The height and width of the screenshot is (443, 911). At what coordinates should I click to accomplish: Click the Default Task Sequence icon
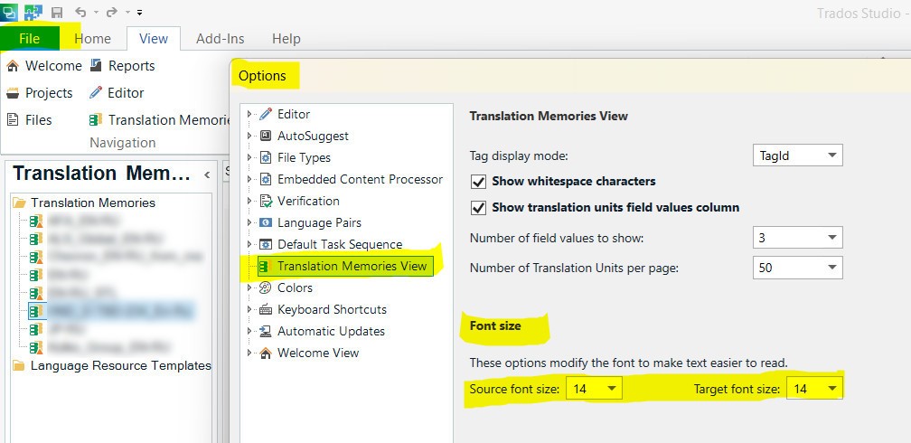point(266,244)
